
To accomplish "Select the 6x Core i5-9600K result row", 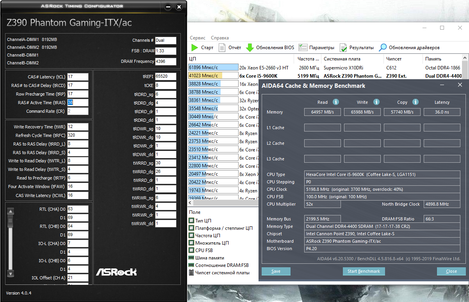I will pos(325,76).
